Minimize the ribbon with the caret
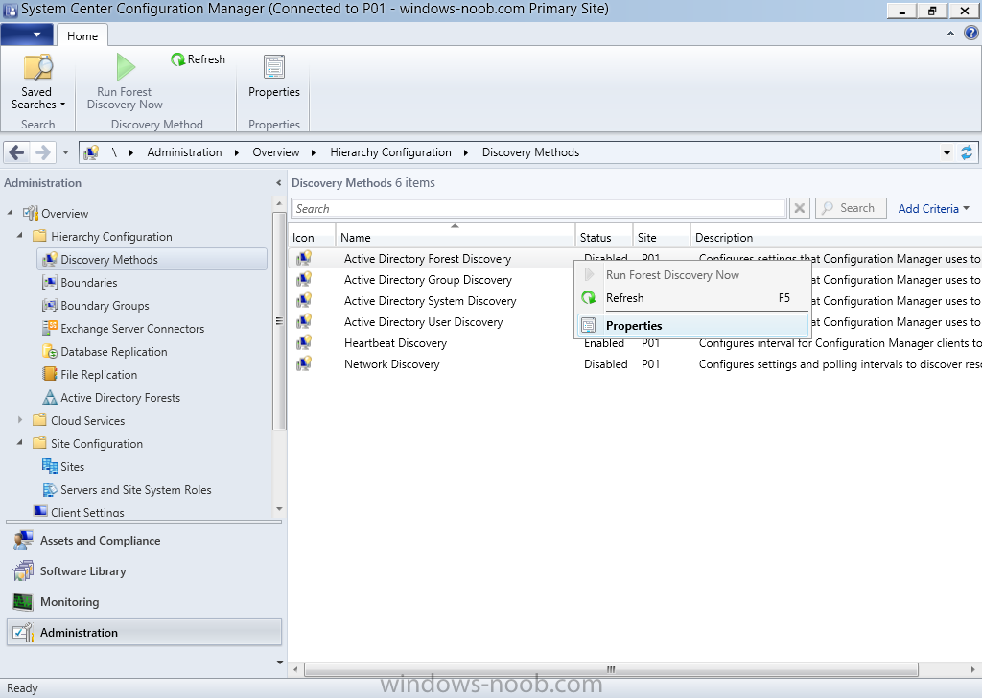Viewport: 982px width, 698px height. coord(950,34)
